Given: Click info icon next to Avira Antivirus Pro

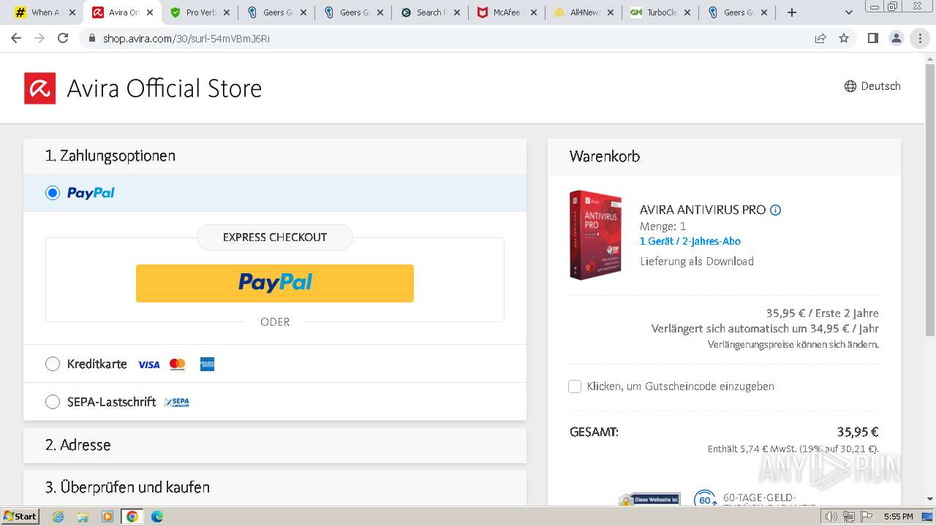Looking at the screenshot, I should click(x=776, y=210).
